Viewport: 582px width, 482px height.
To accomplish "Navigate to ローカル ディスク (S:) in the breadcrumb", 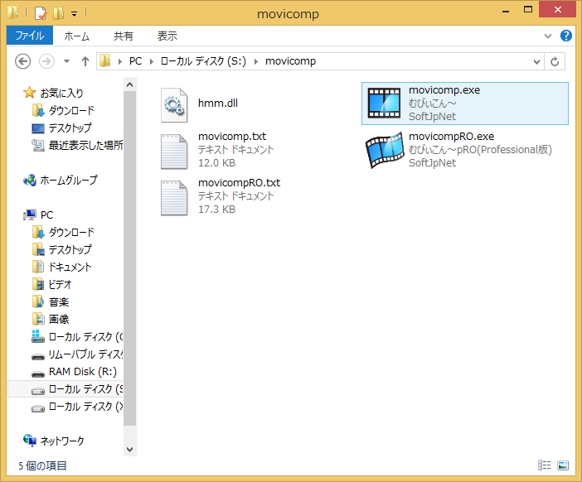I will point(203,61).
